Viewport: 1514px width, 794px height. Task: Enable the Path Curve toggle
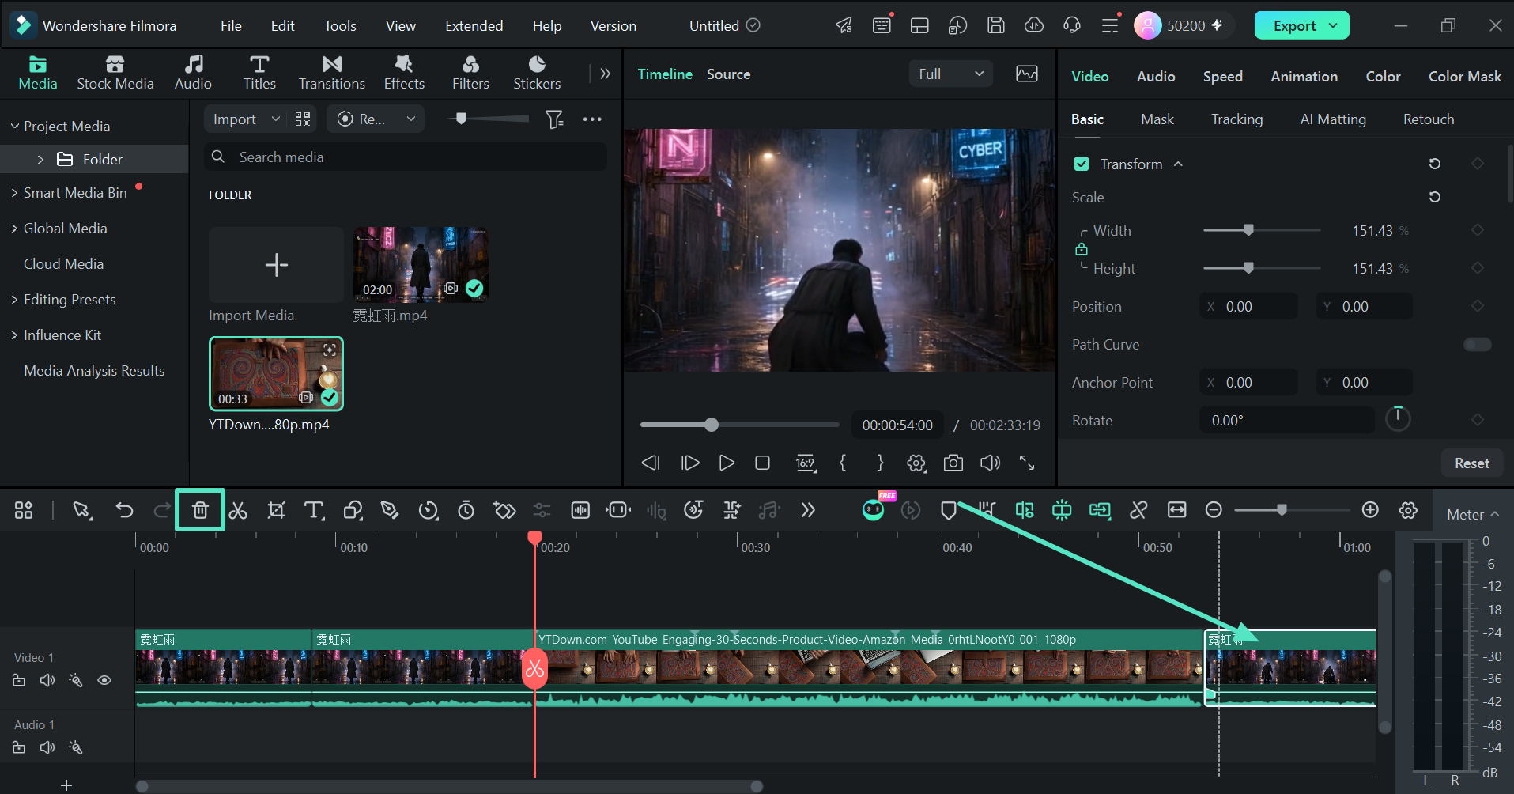(x=1477, y=344)
